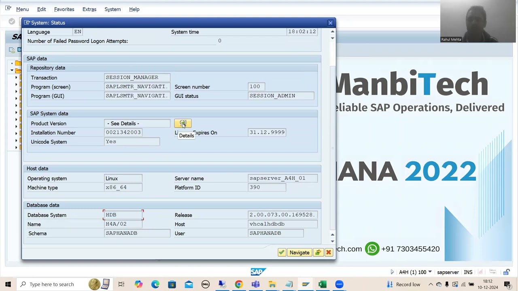Click the Server name field sapserver_A4H_01

point(283,178)
